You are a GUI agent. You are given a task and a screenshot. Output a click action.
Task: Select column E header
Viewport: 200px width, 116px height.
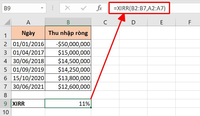162,22
